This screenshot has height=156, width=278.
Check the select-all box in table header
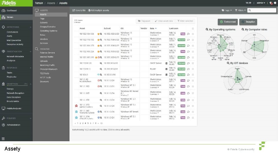click(x=193, y=29)
